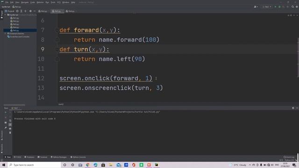Click 'Process finished with exit code' output

(x=35, y=119)
